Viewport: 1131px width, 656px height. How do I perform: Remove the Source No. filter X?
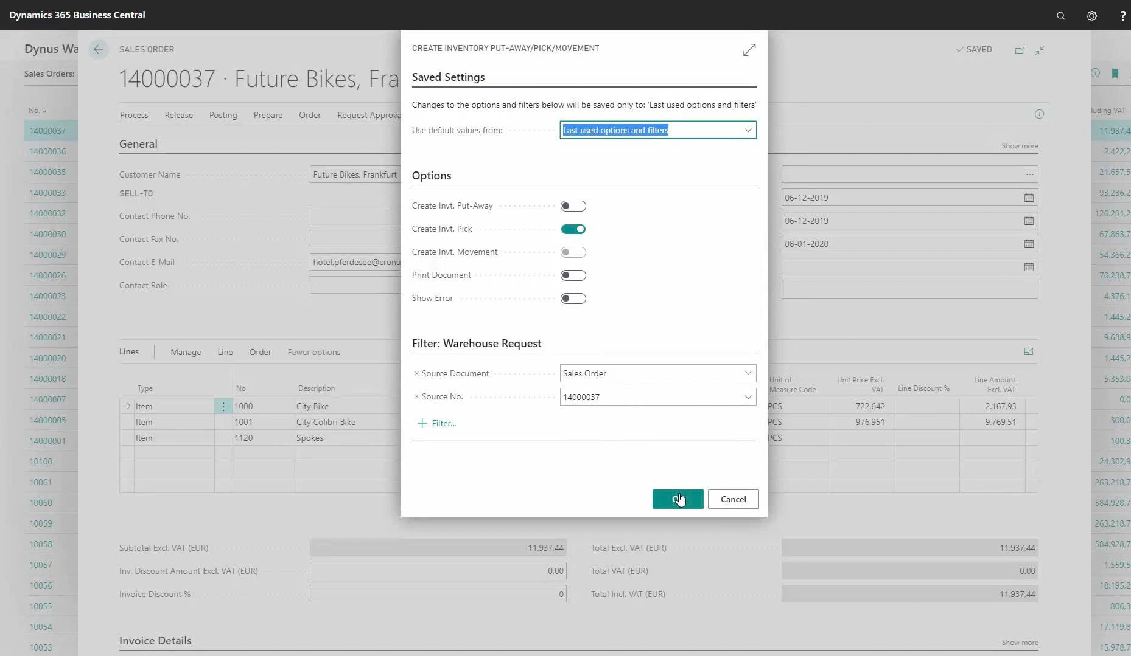point(416,396)
